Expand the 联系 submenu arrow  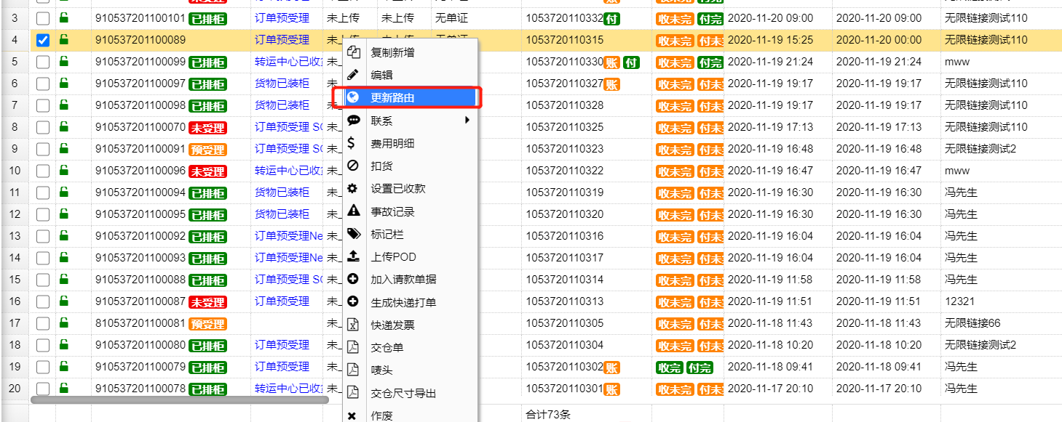pos(467,120)
